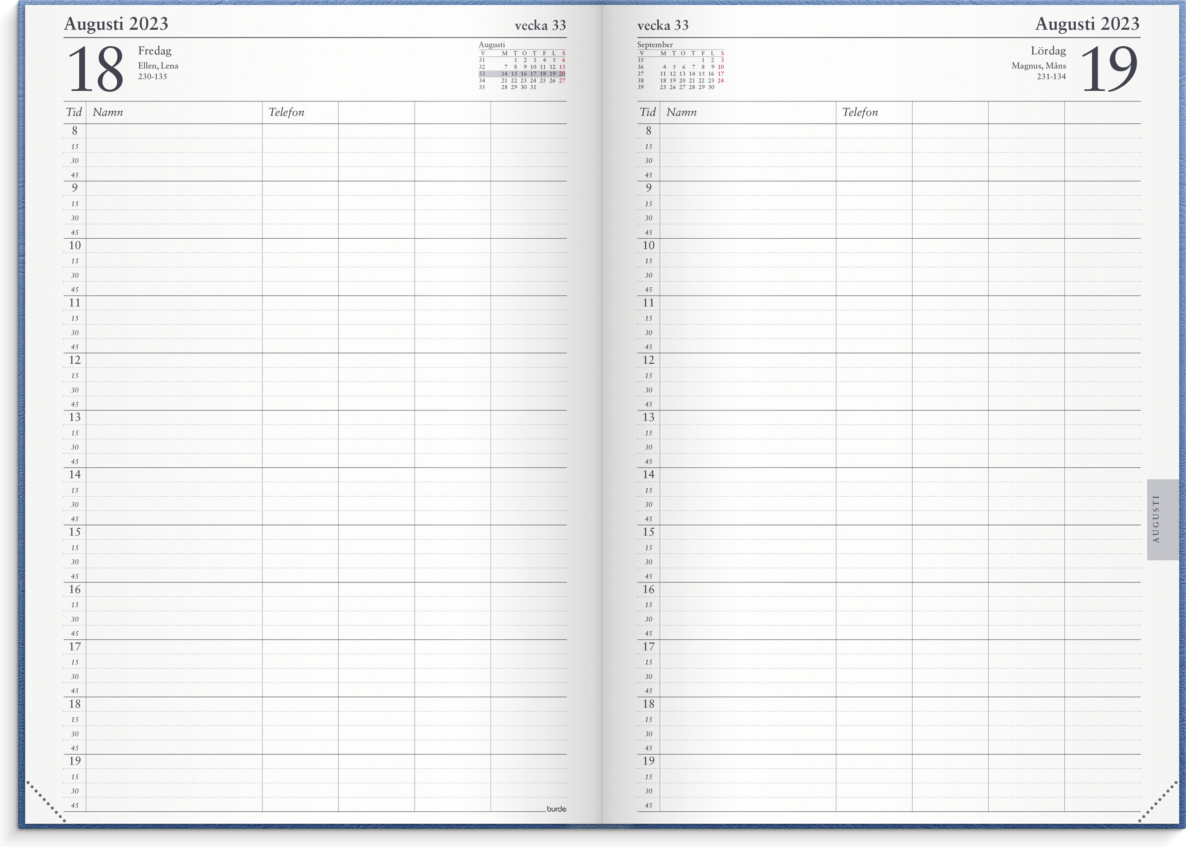The height and width of the screenshot is (847, 1186).
Task: Click the Friday 8 o'clock Namn field
Action: (174, 131)
